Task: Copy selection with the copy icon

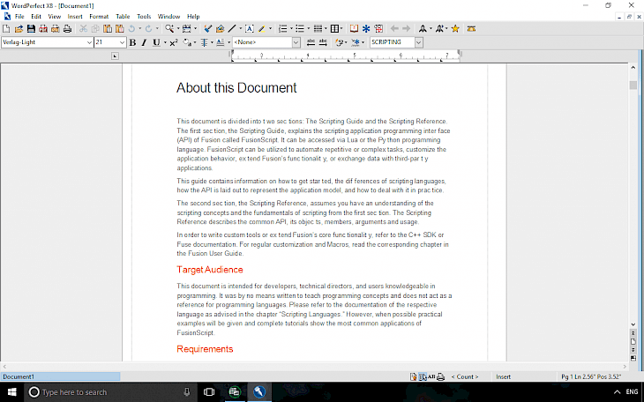Action: [x=95, y=29]
